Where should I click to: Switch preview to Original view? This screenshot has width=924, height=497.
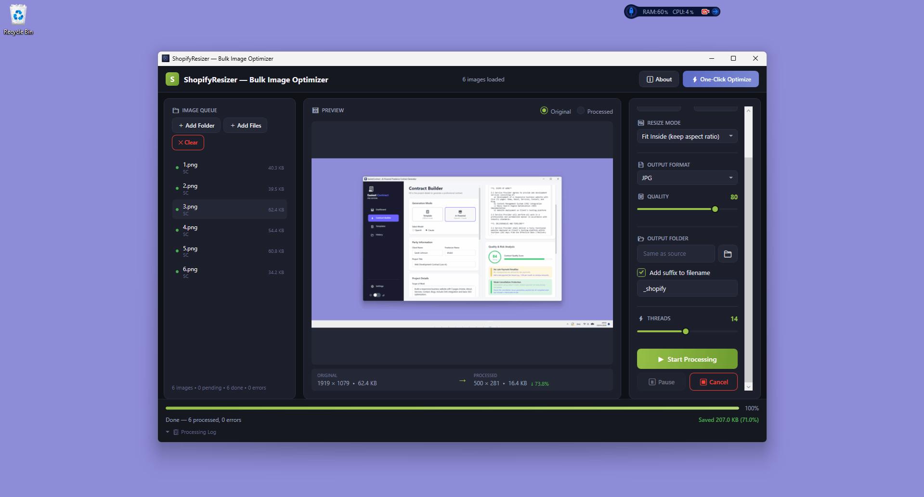[555, 111]
